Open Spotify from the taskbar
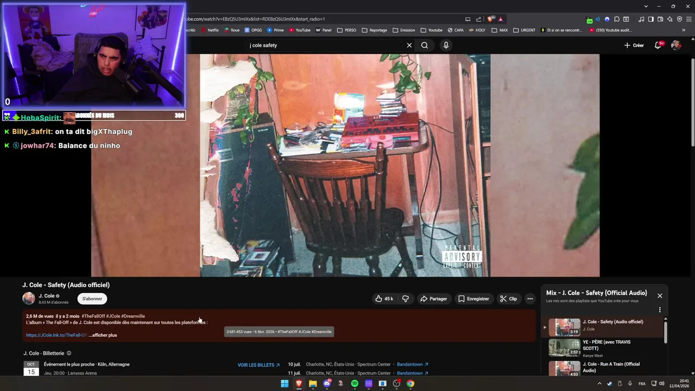Viewport: 695px width, 391px height. point(355,383)
